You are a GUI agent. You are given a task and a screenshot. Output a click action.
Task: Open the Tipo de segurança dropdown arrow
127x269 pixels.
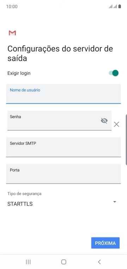tap(115, 202)
